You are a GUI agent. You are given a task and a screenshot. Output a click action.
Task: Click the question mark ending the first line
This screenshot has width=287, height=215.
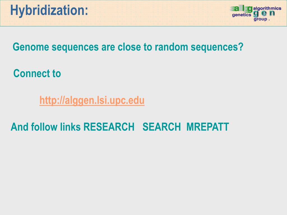[241, 47]
